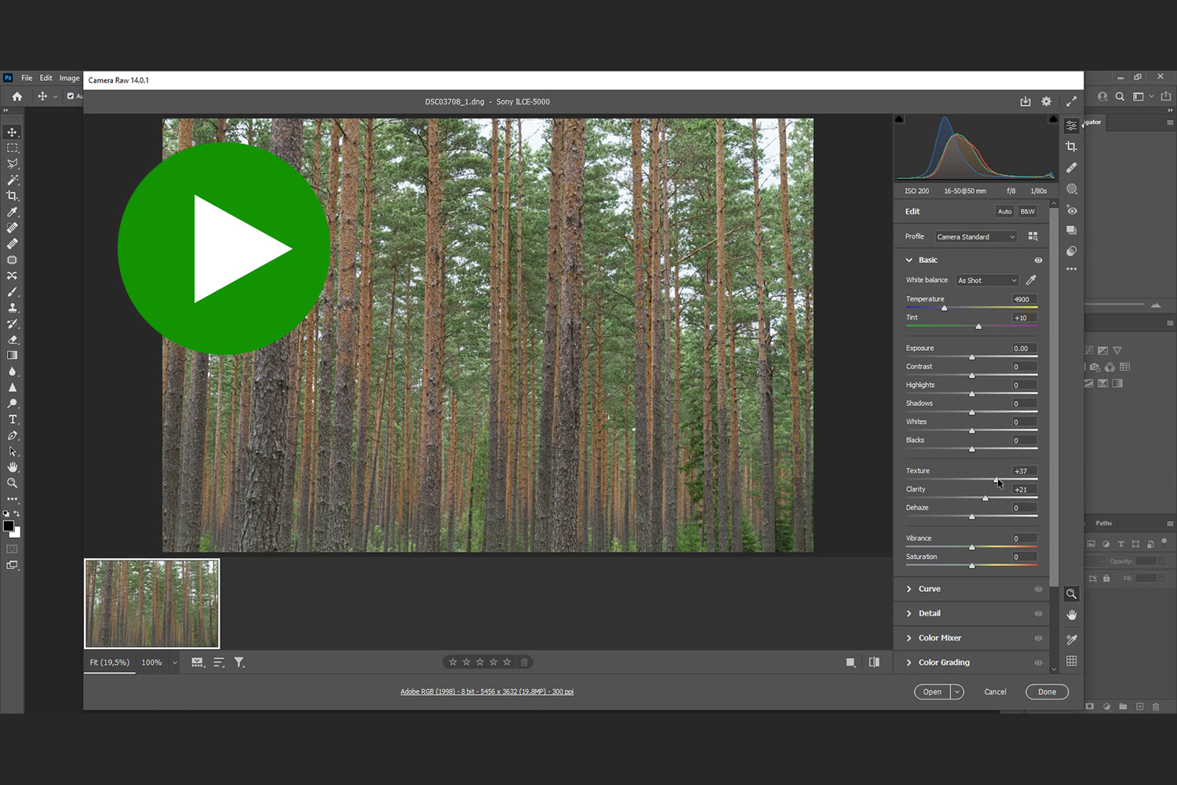Select the Crop tool in Camera Raw sidebar
Image resolution: width=1177 pixels, height=785 pixels.
tap(1071, 147)
